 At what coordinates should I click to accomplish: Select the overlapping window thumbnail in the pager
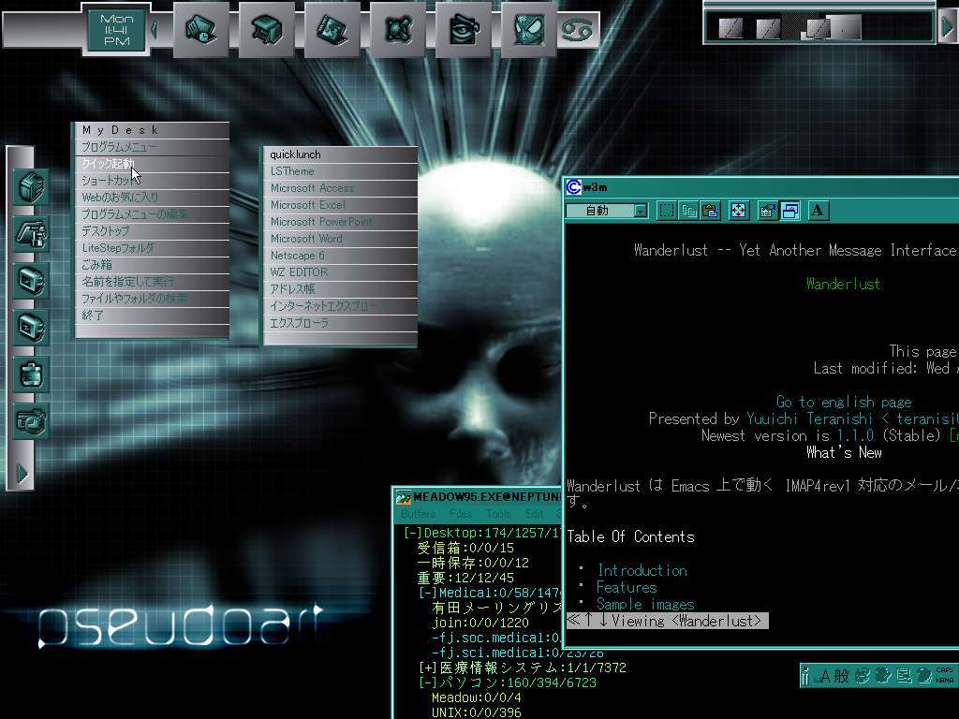(818, 27)
